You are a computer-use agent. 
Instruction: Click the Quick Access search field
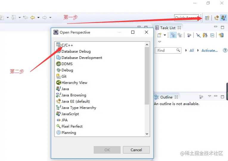point(186,18)
